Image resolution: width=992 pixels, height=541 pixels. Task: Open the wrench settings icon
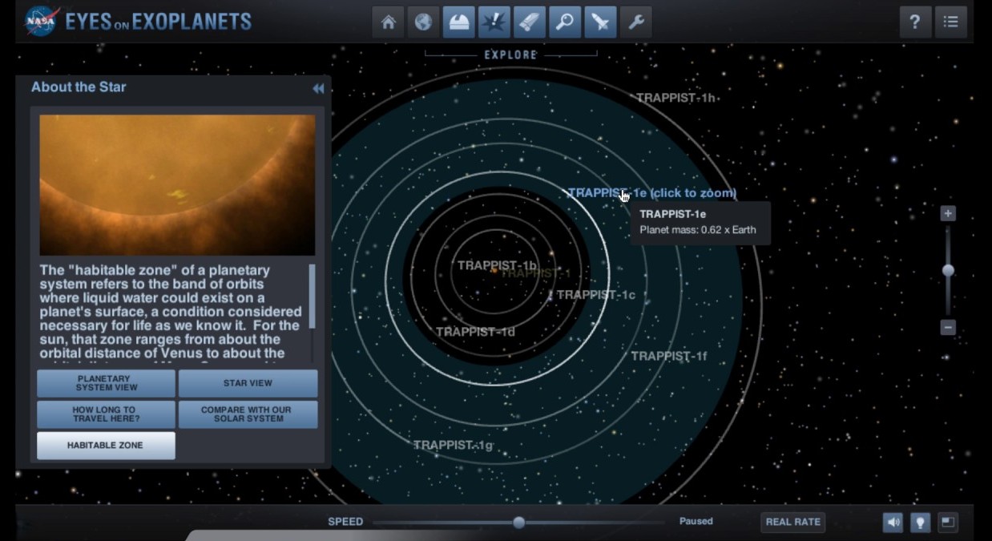coord(635,22)
